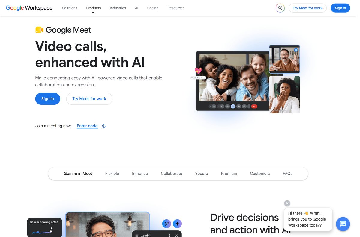The height and width of the screenshot is (237, 360).
Task: Open the blue chat widget button
Action: 343,224
